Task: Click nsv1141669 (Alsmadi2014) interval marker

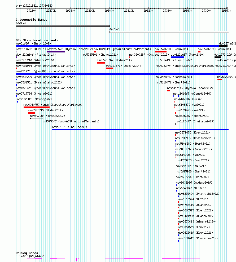Action: (x=176, y=96)
